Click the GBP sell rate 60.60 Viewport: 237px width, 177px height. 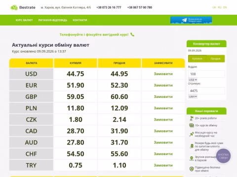tap(119, 97)
